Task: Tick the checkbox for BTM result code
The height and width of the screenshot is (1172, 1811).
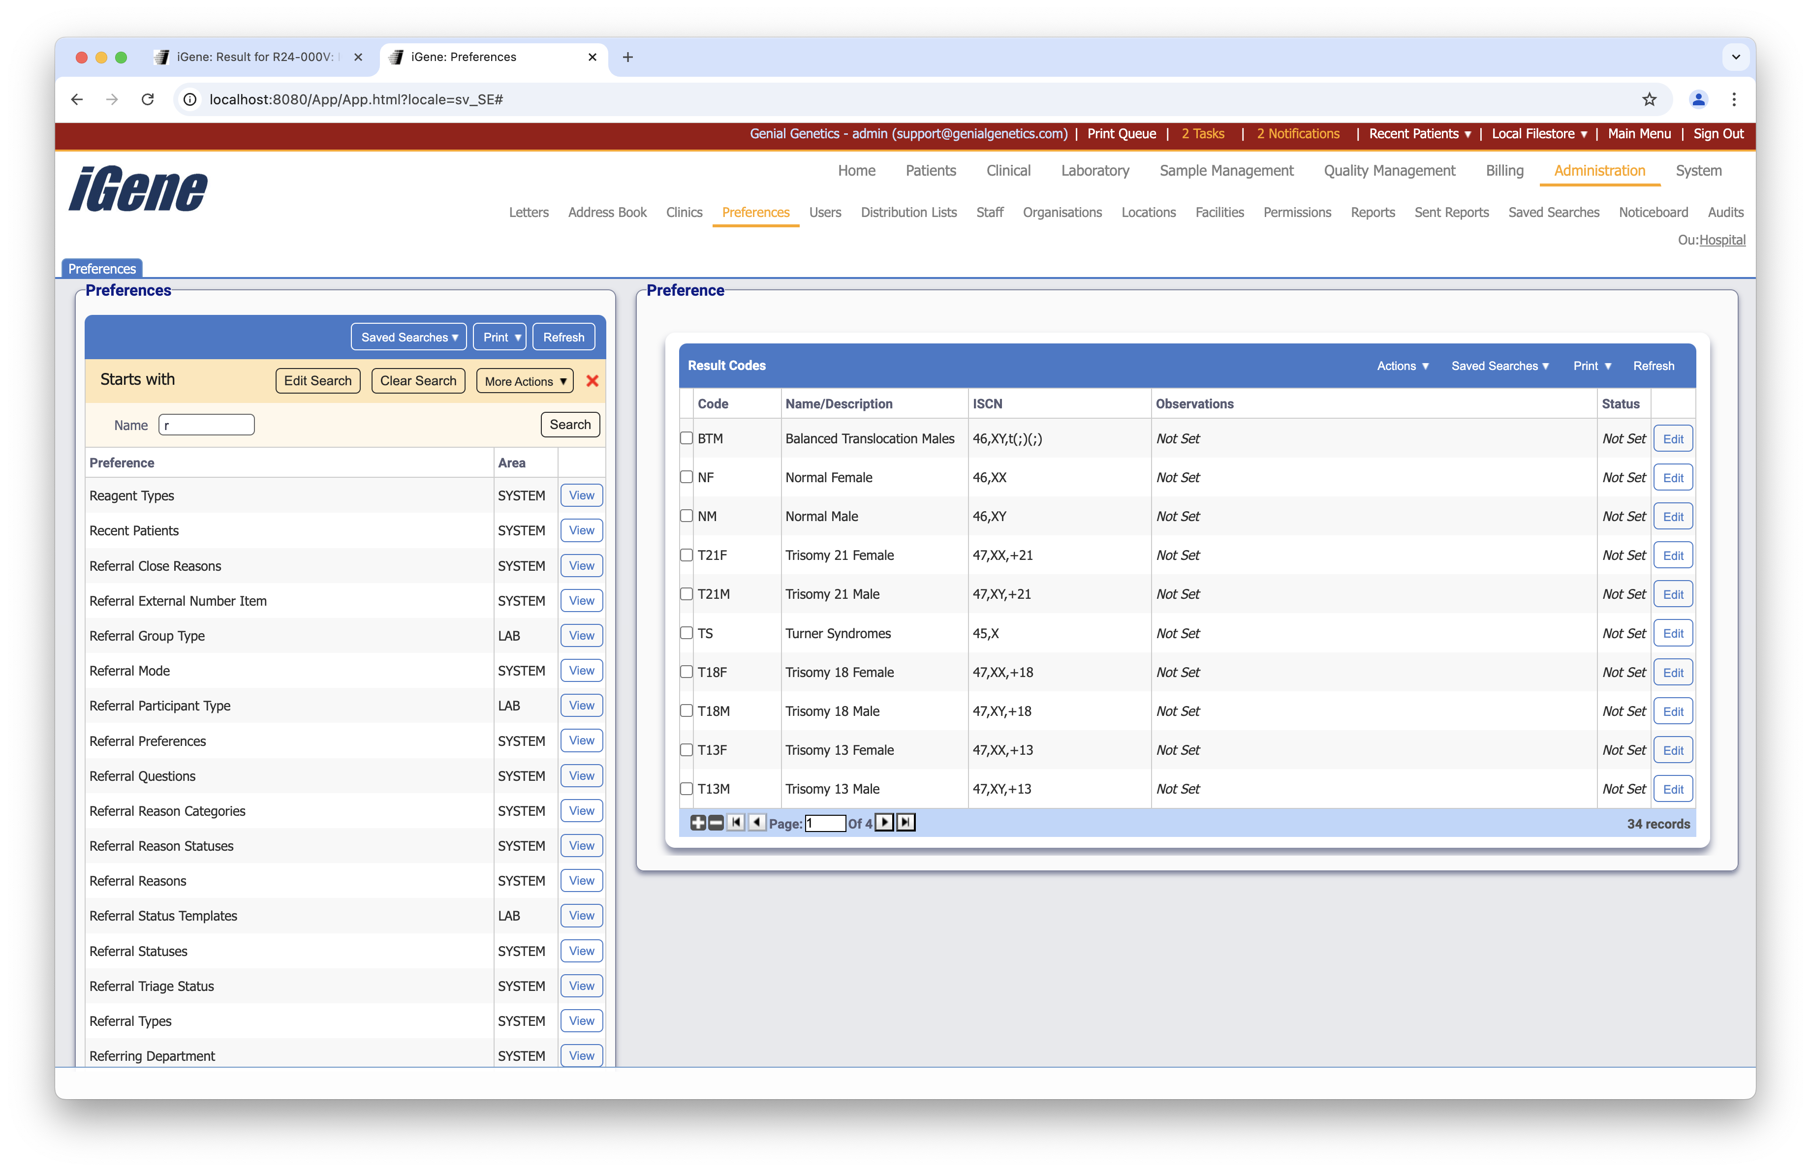Action: tap(687, 439)
